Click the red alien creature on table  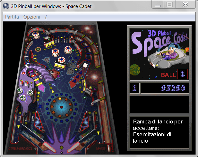point(55,74)
